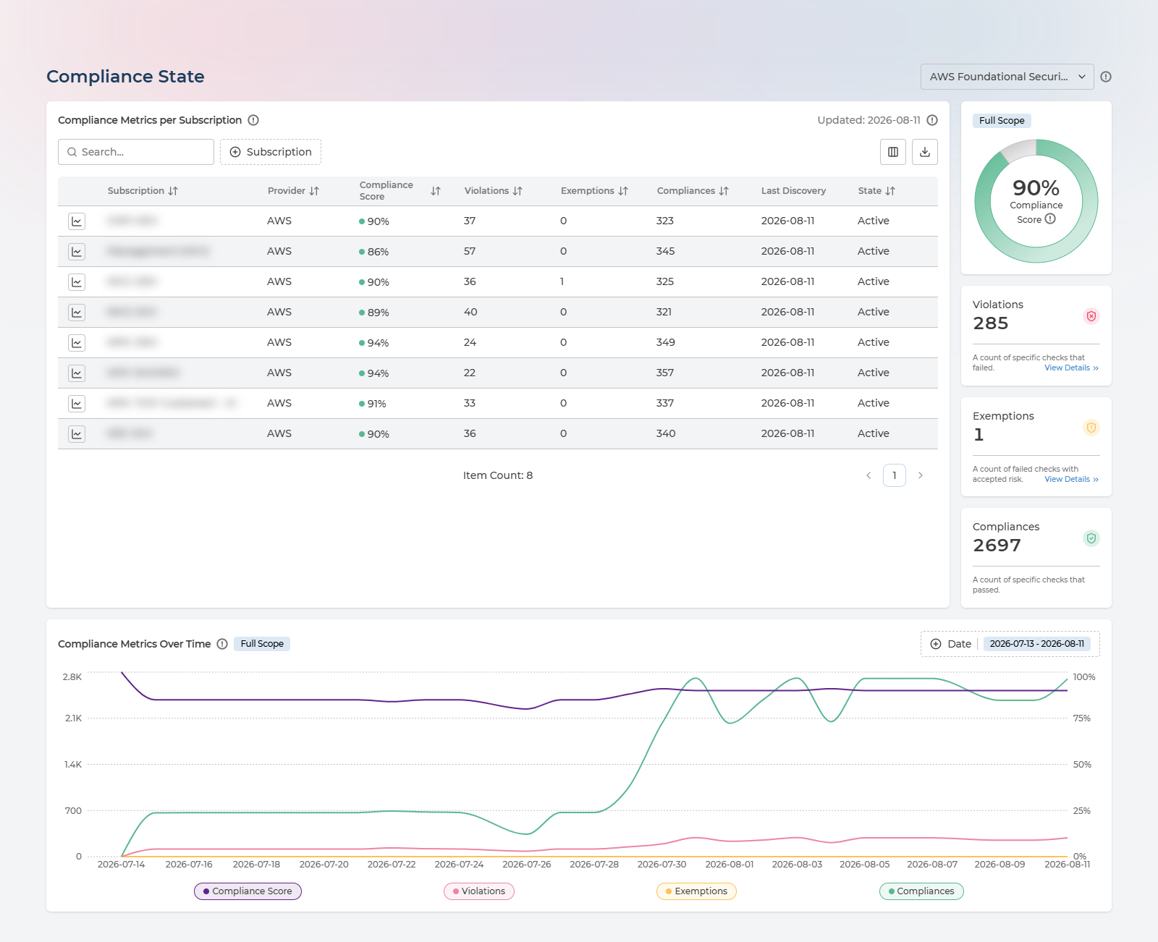Toggle Violations series in legend

click(x=479, y=891)
